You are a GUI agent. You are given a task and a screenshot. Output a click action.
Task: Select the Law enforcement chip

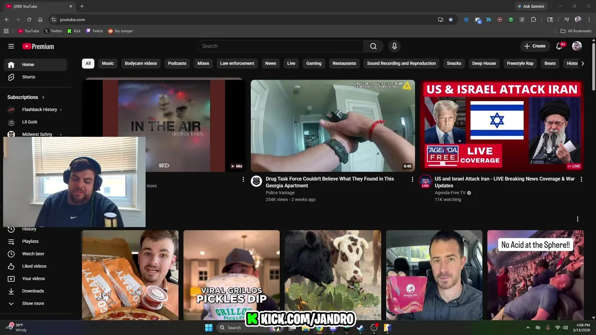237,63
